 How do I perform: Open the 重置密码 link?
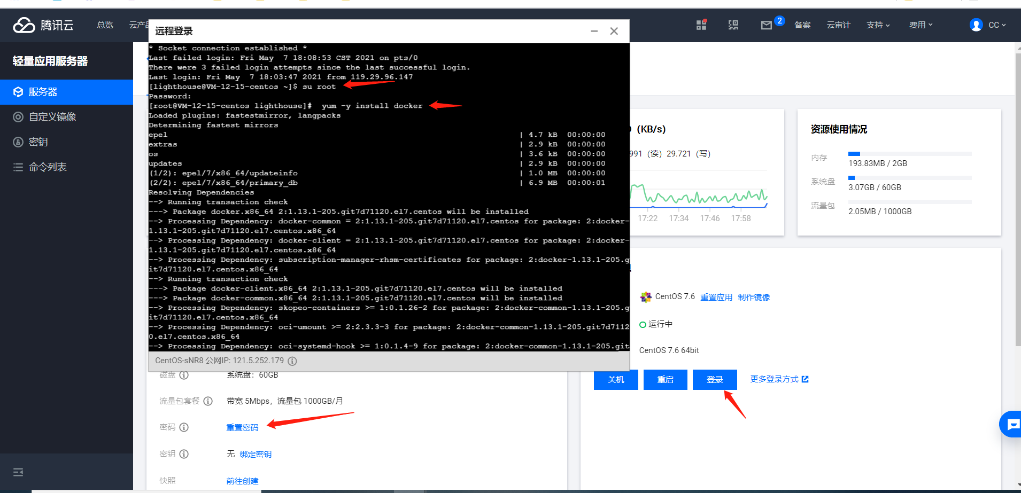242,427
